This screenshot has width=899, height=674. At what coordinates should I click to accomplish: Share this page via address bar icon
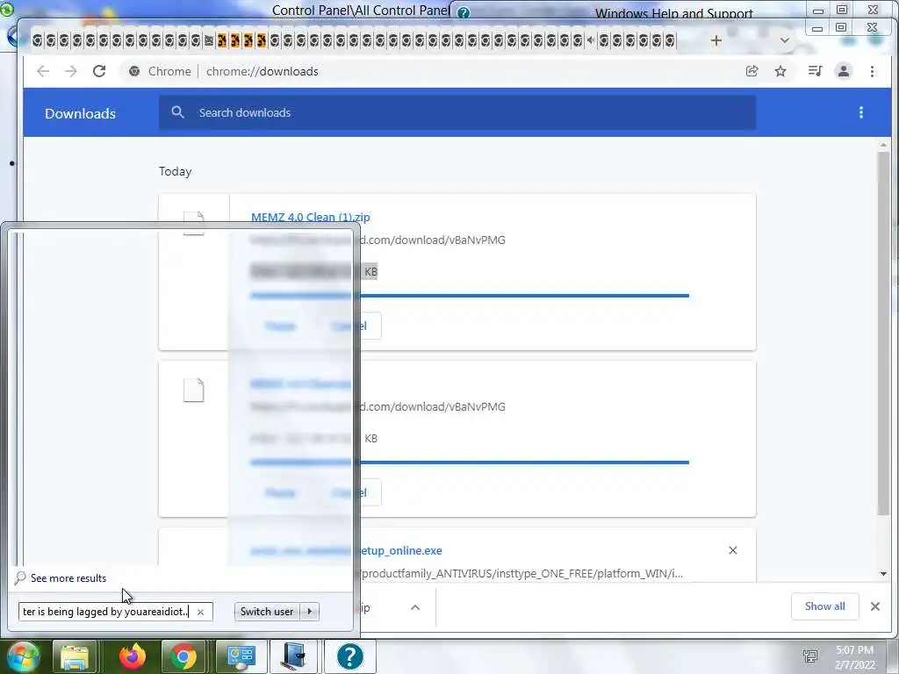pyautogui.click(x=752, y=71)
